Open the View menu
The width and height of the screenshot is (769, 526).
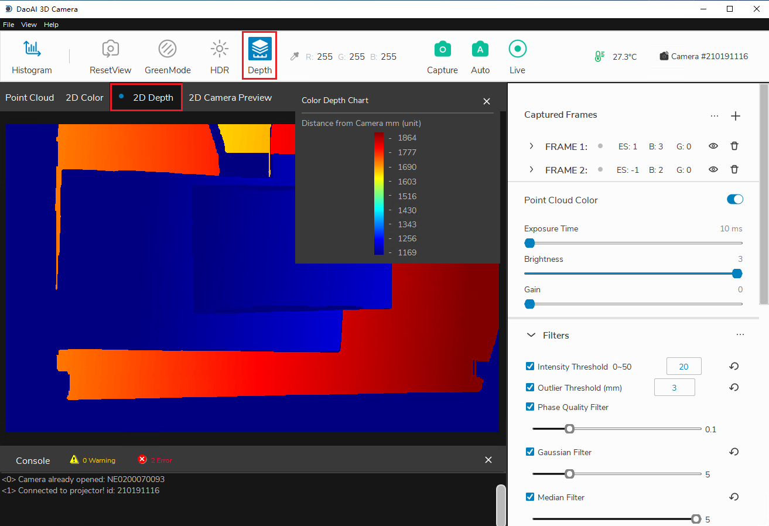(29, 25)
